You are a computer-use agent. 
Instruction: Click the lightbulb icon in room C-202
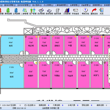[x=25, y=63]
